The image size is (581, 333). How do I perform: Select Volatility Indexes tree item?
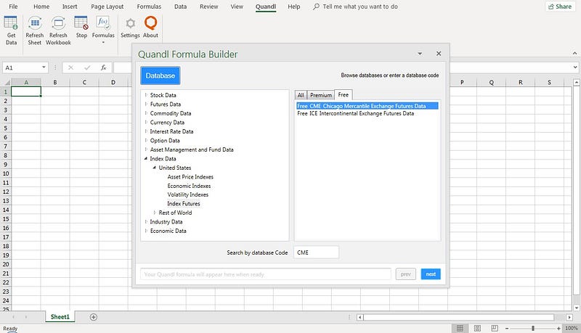coord(188,194)
